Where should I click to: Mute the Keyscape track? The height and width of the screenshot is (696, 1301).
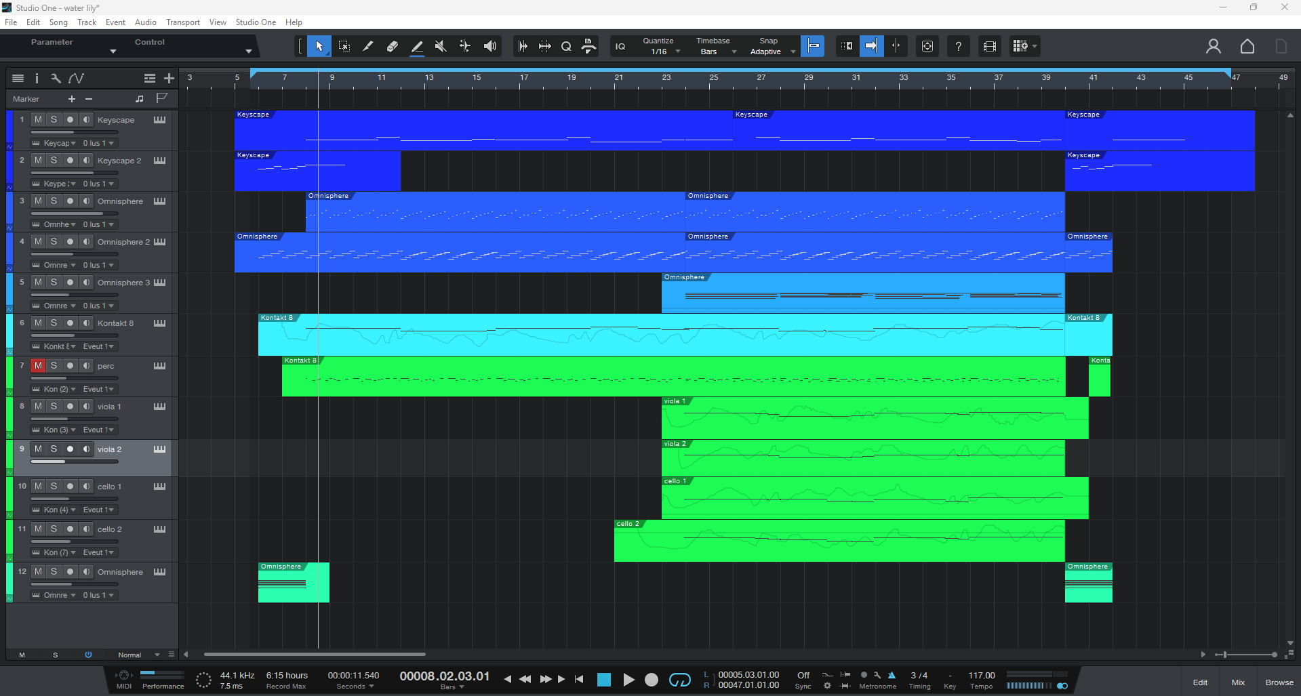point(38,120)
